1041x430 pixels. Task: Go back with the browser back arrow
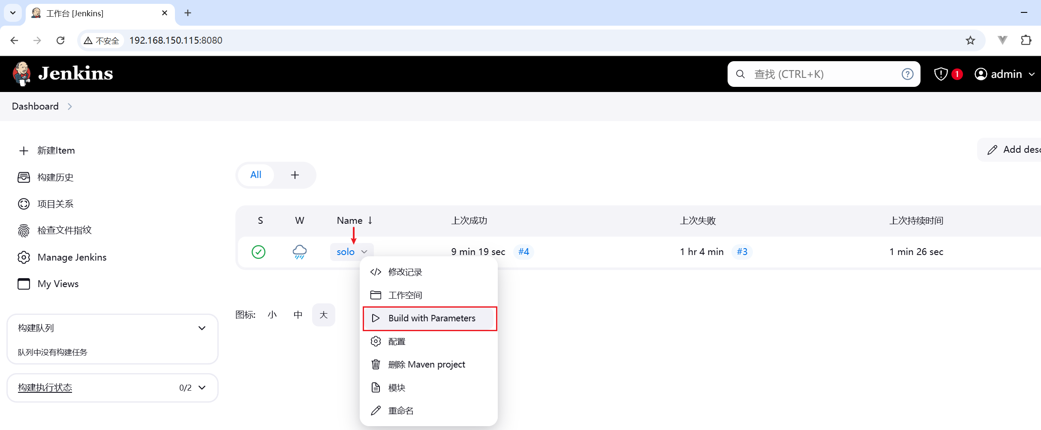(x=14, y=40)
